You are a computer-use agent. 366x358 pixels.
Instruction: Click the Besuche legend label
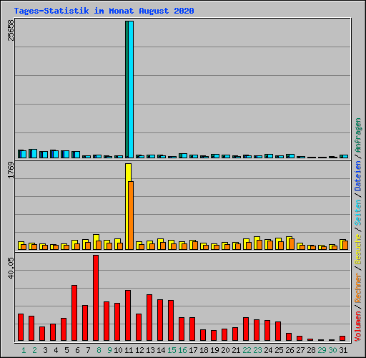tap(358, 248)
